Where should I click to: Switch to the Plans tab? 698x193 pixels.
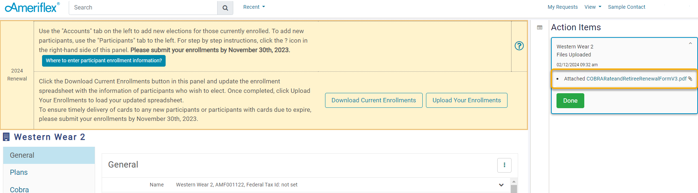point(19,172)
